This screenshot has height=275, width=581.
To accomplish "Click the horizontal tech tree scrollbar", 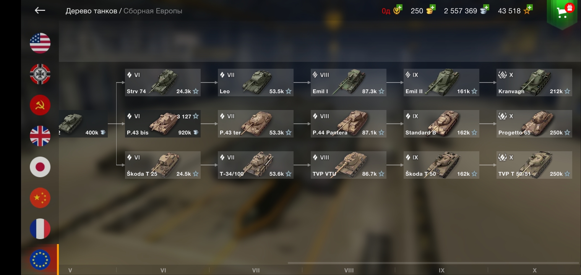I will point(433,263).
